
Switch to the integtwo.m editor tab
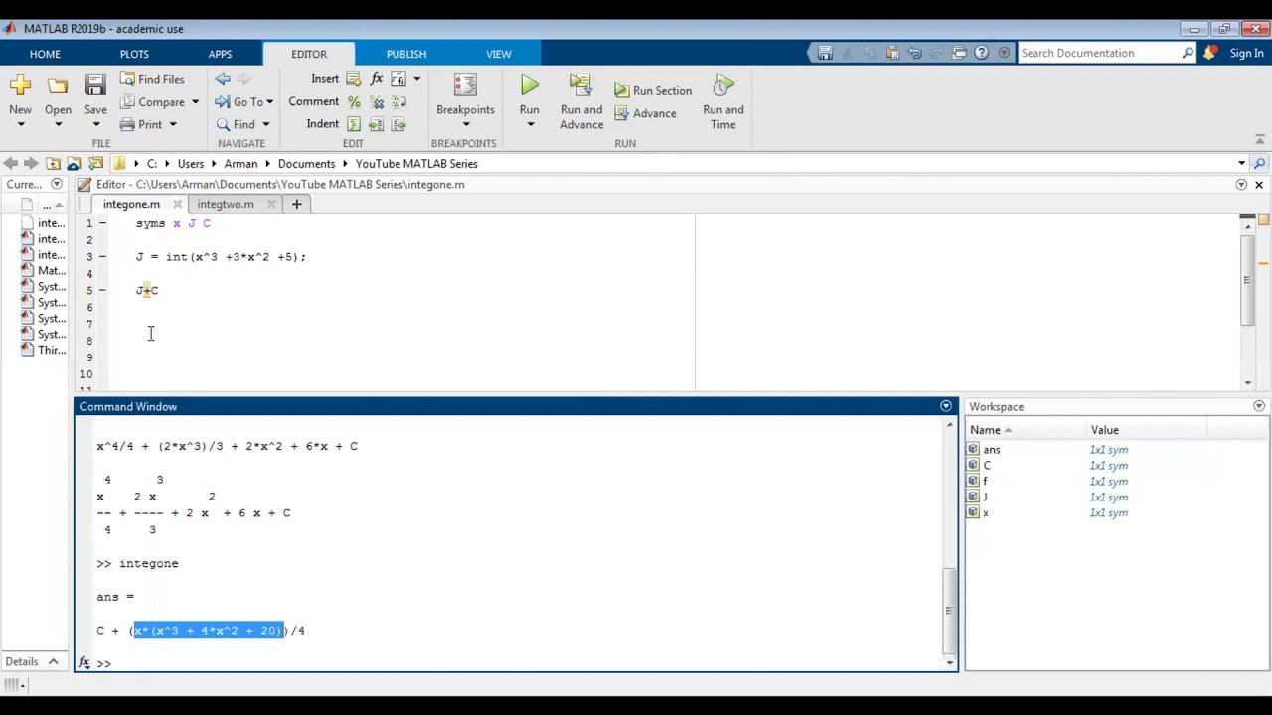[x=226, y=204]
